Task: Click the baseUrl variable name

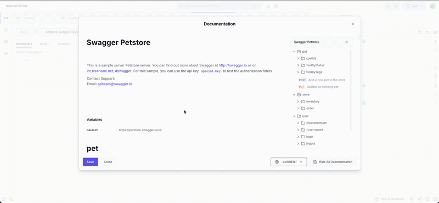Action: pyautogui.click(x=92, y=130)
